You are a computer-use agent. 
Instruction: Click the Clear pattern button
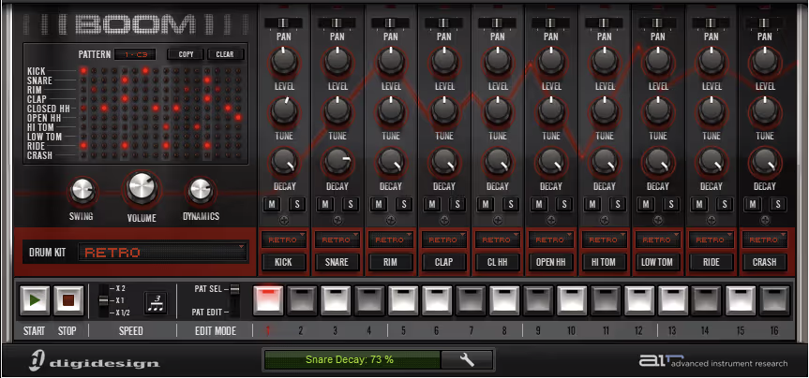click(x=225, y=54)
